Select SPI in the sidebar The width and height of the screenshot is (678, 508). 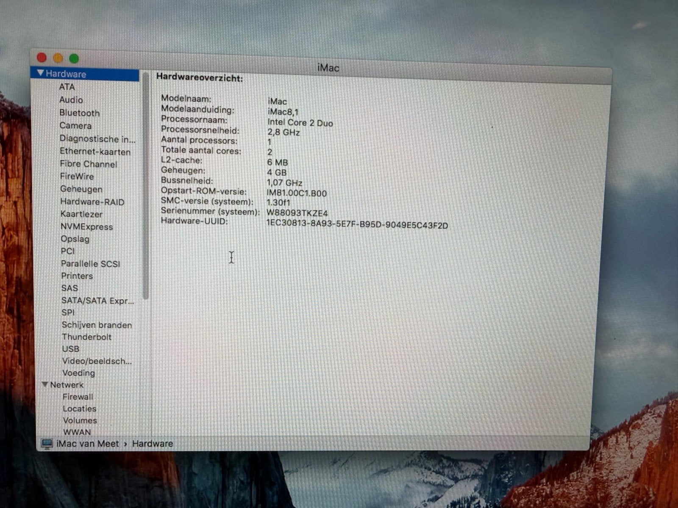[x=68, y=312]
